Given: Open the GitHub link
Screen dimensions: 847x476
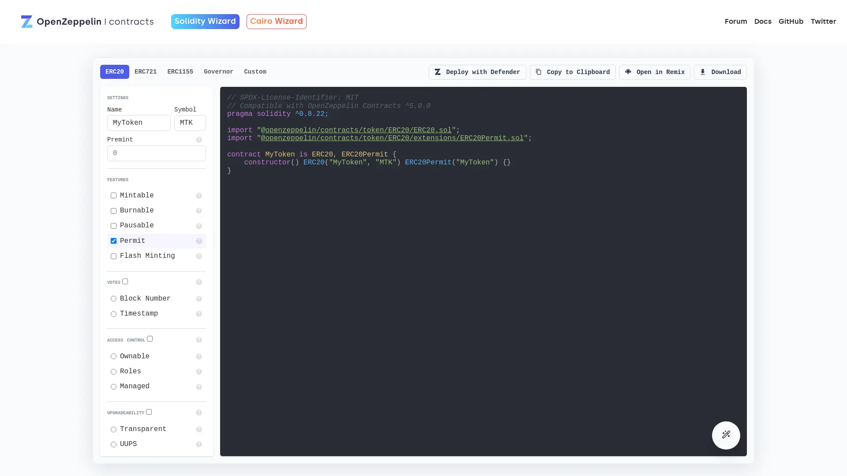Looking at the screenshot, I should pos(791,21).
